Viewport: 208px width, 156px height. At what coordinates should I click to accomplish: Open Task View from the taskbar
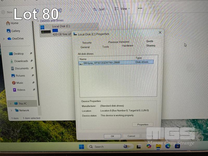coord(139,147)
